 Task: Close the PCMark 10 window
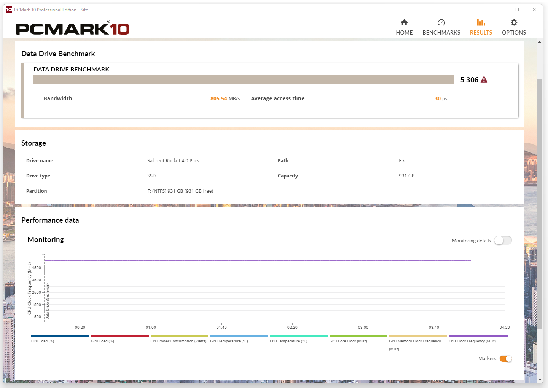[x=534, y=10]
